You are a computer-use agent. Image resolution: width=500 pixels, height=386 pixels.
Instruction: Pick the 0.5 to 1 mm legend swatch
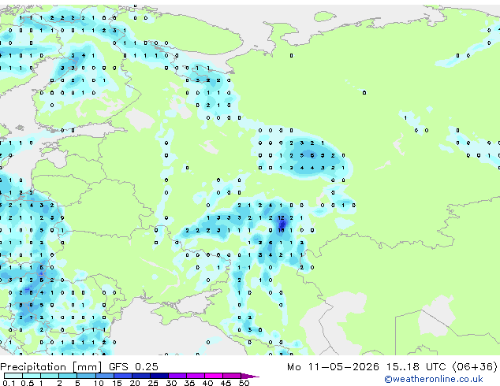32,376
